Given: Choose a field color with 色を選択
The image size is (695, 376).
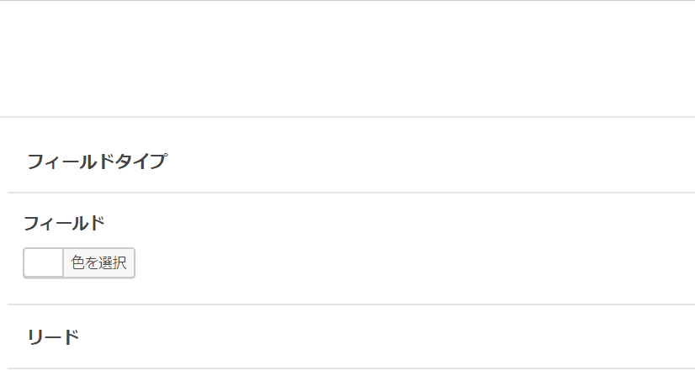Looking at the screenshot, I should tap(98, 263).
